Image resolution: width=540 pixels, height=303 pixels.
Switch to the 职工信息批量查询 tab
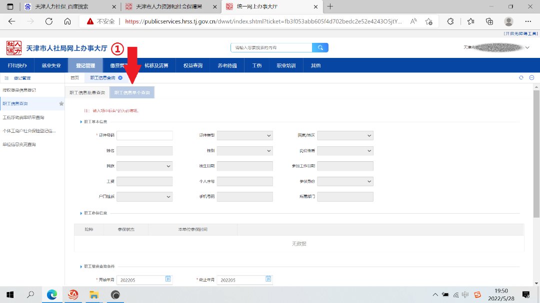[87, 93]
